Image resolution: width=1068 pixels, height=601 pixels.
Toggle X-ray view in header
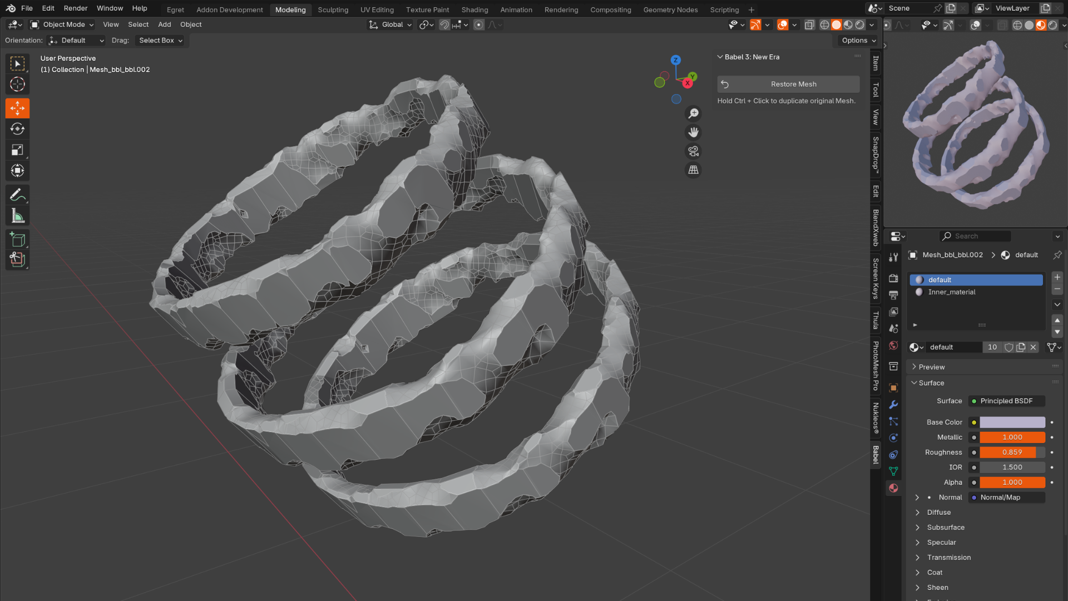point(809,25)
